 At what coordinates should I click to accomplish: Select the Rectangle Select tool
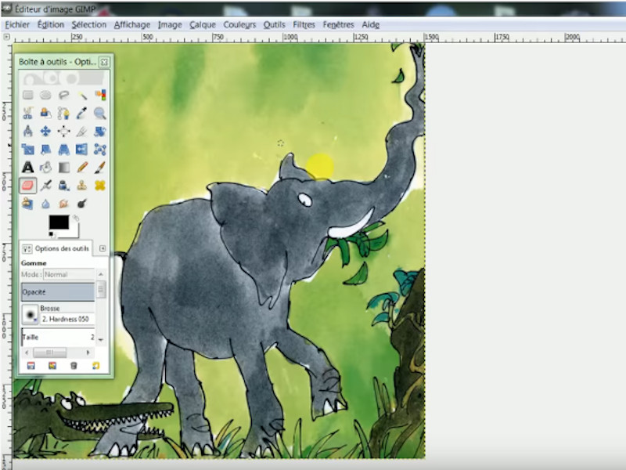[27, 96]
